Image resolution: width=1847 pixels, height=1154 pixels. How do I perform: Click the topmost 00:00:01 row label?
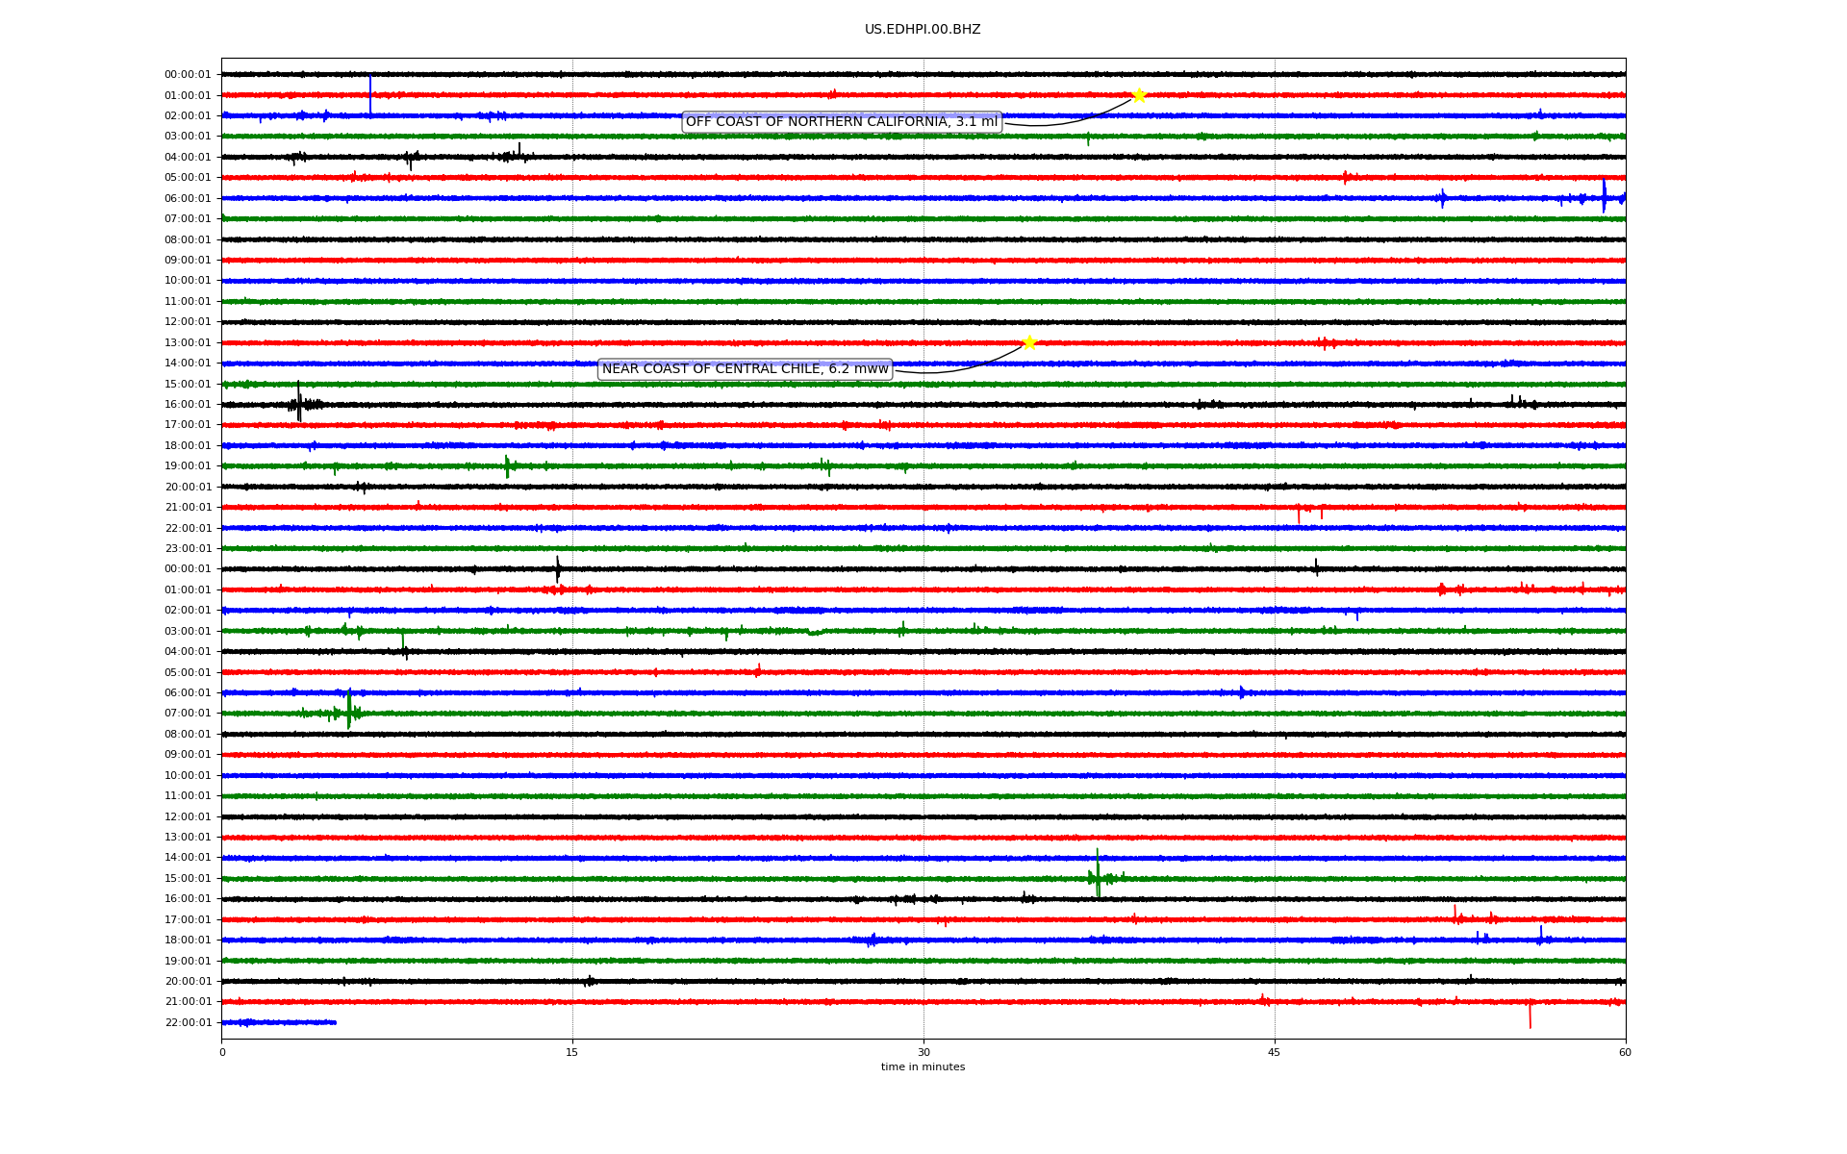coord(188,75)
